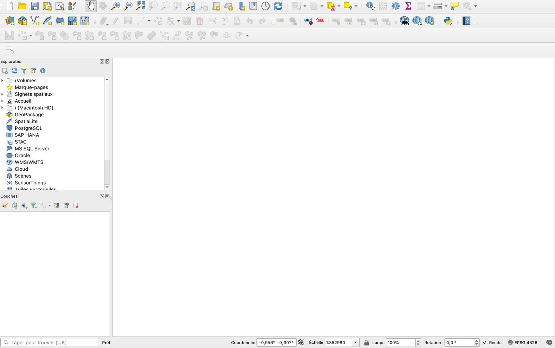Viewport: 555px width, 348px height.
Task: Open the Python console
Action: coord(449,21)
